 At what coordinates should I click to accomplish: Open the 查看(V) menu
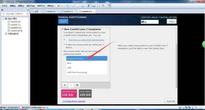pyautogui.click(x=21, y=6)
